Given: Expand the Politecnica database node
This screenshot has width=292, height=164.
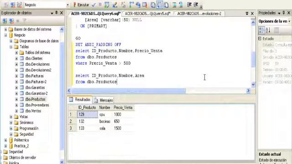Looking at the screenshot, I should pos(5,140).
